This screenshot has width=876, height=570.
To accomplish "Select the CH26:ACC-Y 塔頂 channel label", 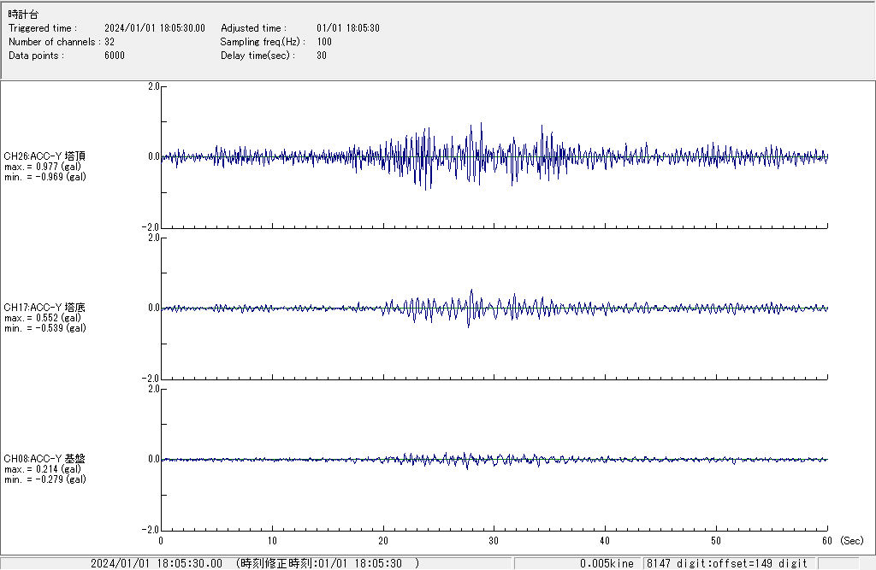I will point(44,156).
